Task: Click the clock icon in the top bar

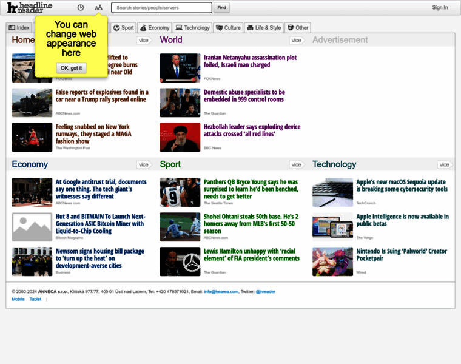Action: tap(81, 8)
